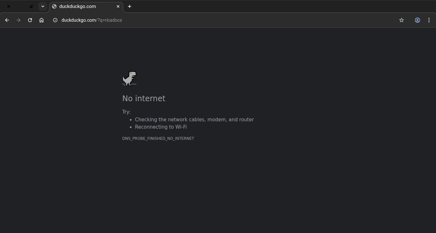Open the profile account icon
Viewport: 436px width, 233px height.
[x=417, y=20]
